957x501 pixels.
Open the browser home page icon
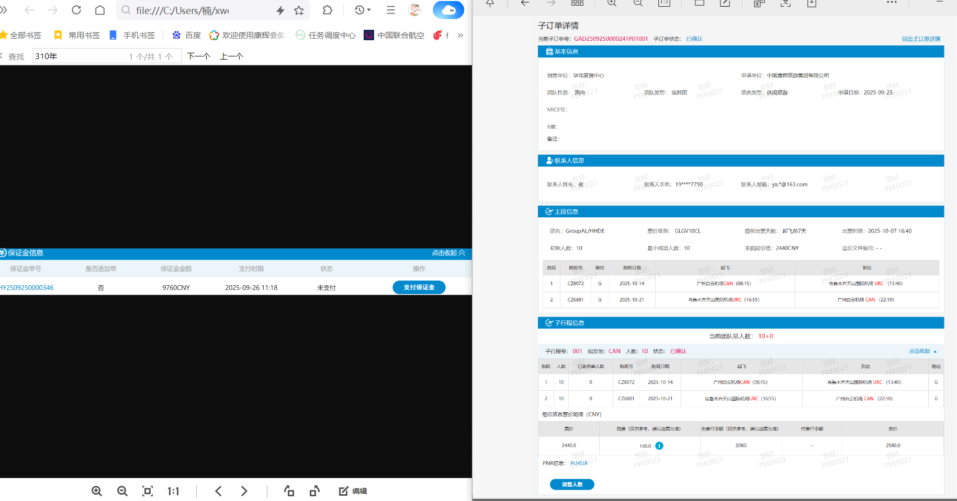100,10
